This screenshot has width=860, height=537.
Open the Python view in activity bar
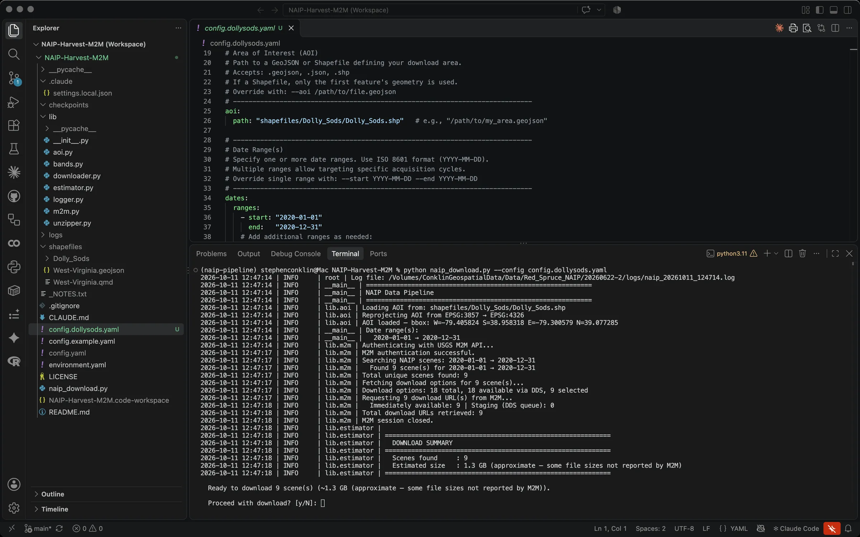pyautogui.click(x=14, y=267)
